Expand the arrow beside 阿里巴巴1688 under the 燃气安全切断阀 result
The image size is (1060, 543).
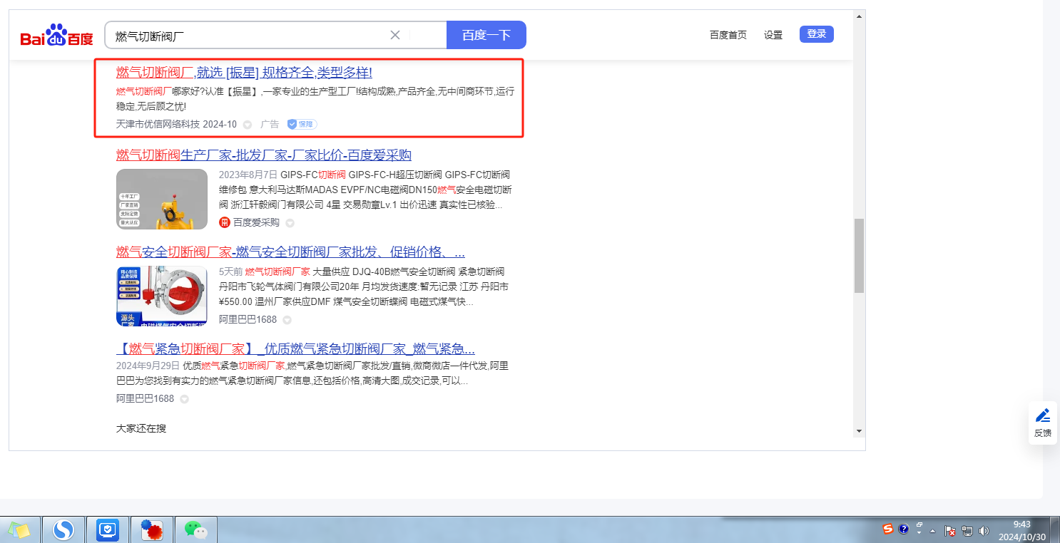(287, 320)
